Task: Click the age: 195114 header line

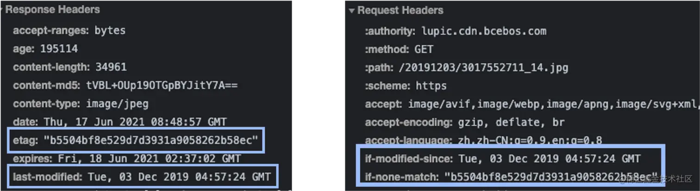Action: coord(45,49)
